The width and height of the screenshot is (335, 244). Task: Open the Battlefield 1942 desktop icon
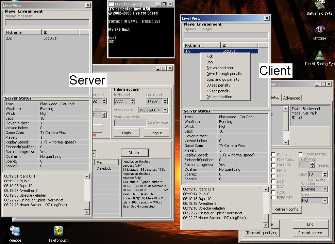click(x=319, y=5)
